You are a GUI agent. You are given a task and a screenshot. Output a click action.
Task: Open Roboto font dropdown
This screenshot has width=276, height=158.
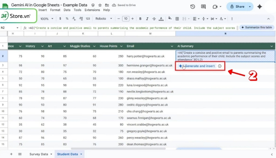tap(104, 19)
